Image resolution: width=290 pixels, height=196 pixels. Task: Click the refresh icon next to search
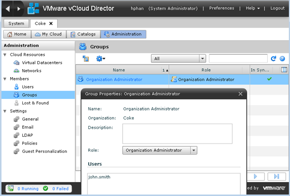coord(274,59)
